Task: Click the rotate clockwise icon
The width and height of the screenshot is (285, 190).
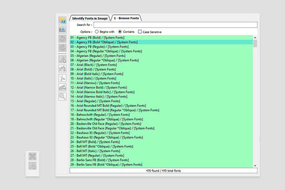Action: pyautogui.click(x=62, y=48)
